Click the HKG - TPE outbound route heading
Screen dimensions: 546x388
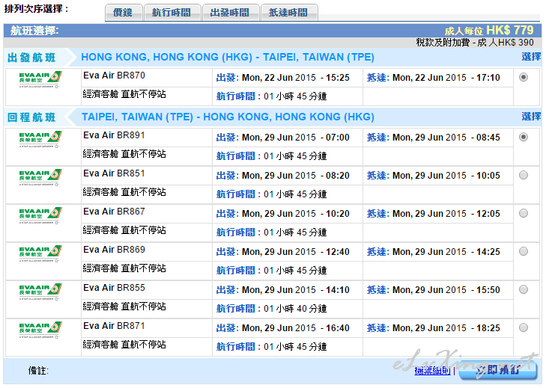tap(228, 57)
